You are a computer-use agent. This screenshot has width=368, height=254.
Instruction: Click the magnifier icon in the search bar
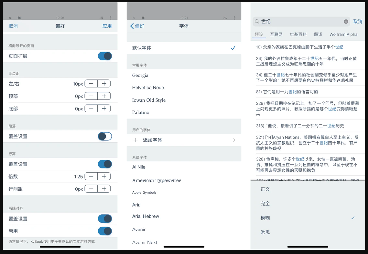(257, 21)
